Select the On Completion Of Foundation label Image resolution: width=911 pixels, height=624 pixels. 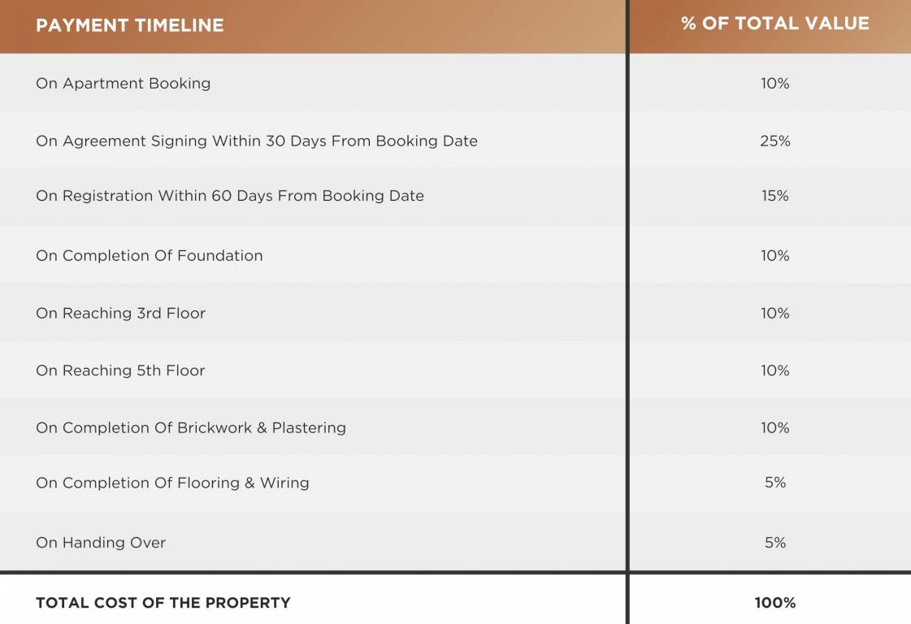(149, 256)
